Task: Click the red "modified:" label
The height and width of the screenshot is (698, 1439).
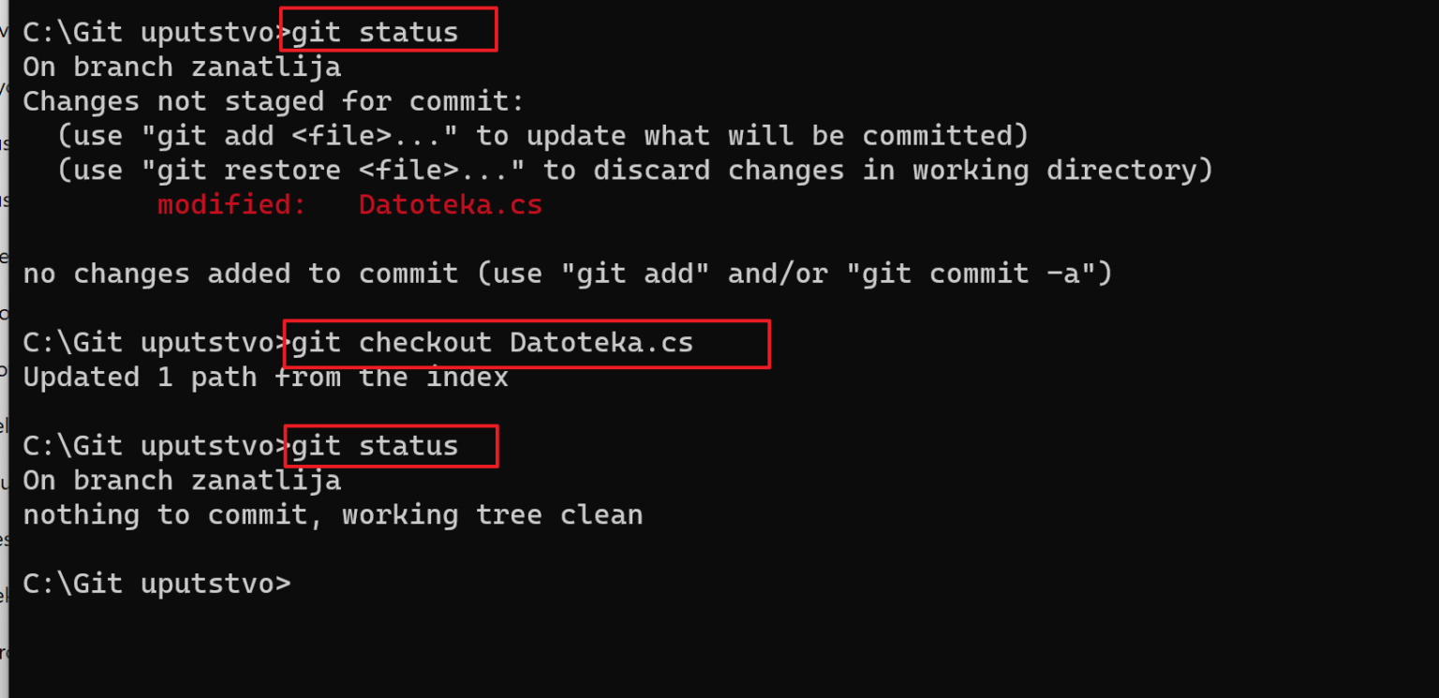Action: [x=232, y=205]
